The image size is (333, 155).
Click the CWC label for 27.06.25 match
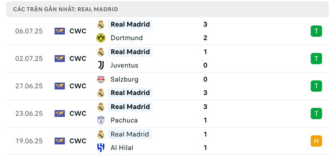(78, 86)
